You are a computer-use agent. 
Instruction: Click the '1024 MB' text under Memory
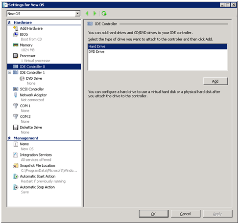point(28,50)
